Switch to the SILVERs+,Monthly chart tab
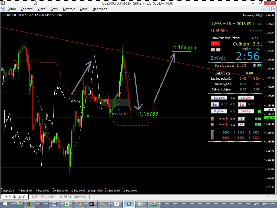 tap(73, 197)
